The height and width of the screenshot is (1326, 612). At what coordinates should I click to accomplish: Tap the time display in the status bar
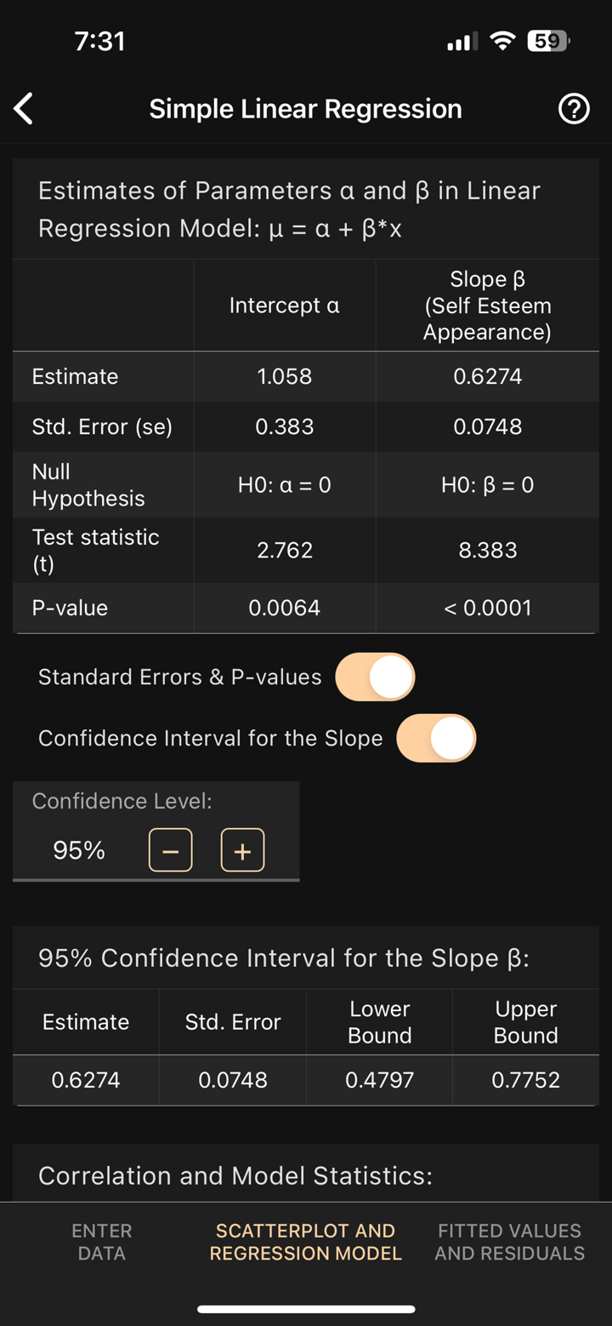point(100,40)
